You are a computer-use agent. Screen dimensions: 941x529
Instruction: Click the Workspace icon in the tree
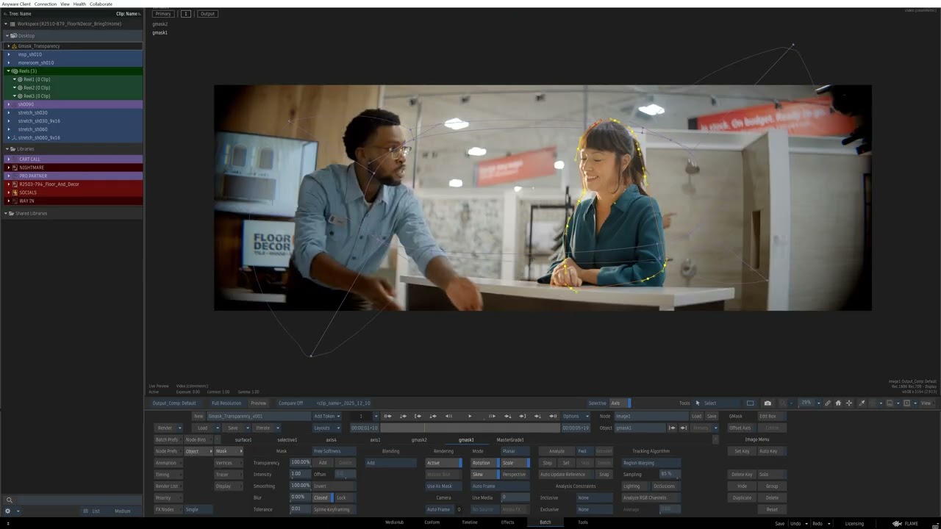[12, 24]
